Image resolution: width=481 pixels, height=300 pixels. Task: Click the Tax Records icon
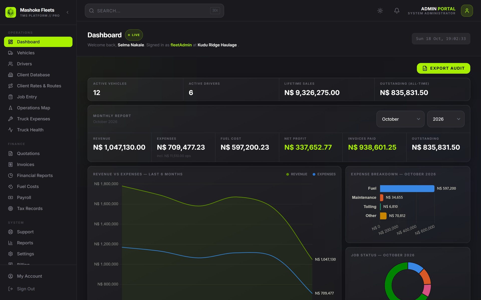pos(11,208)
